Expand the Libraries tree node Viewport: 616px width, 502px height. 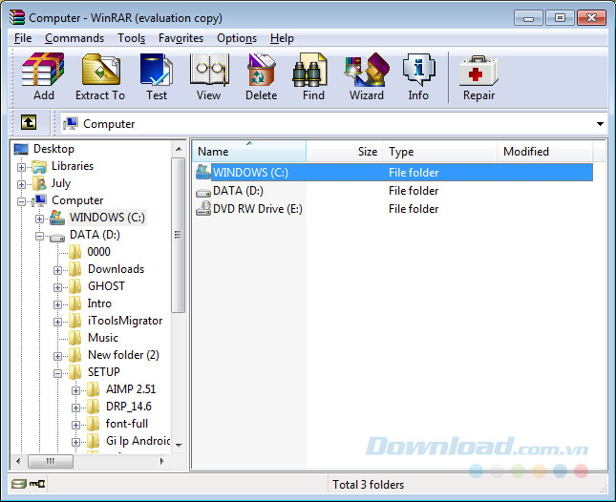tap(22, 166)
